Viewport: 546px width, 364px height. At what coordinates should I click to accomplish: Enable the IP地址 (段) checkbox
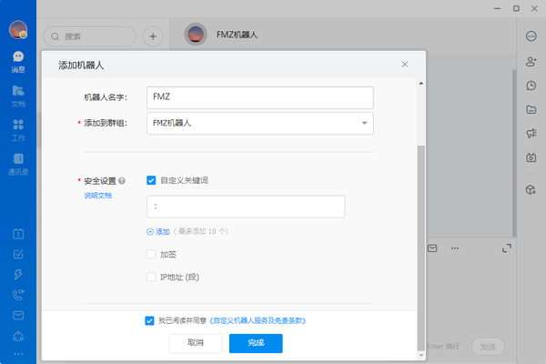(x=151, y=277)
